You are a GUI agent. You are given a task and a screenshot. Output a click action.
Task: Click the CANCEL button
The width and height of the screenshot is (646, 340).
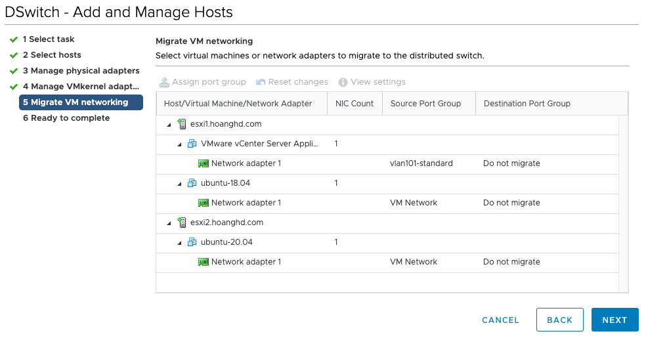[500, 320]
